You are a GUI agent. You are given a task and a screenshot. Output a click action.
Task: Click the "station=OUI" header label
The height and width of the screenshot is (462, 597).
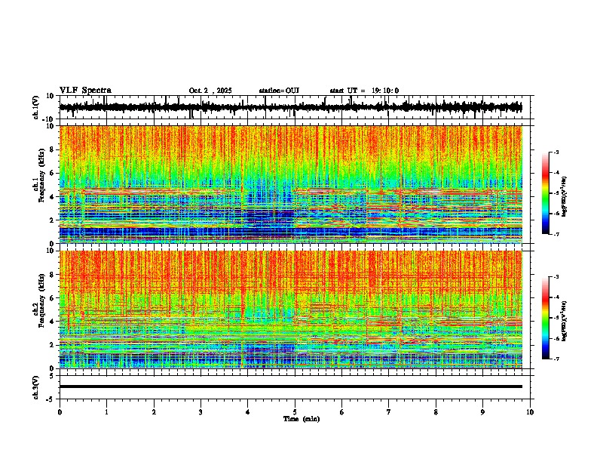[279, 91]
